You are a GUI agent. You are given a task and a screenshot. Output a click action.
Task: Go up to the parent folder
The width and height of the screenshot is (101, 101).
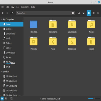(x=12, y=13)
